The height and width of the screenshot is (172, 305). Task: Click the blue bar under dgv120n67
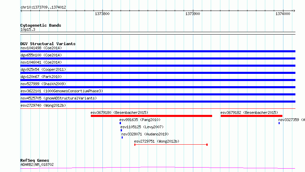[158, 80]
